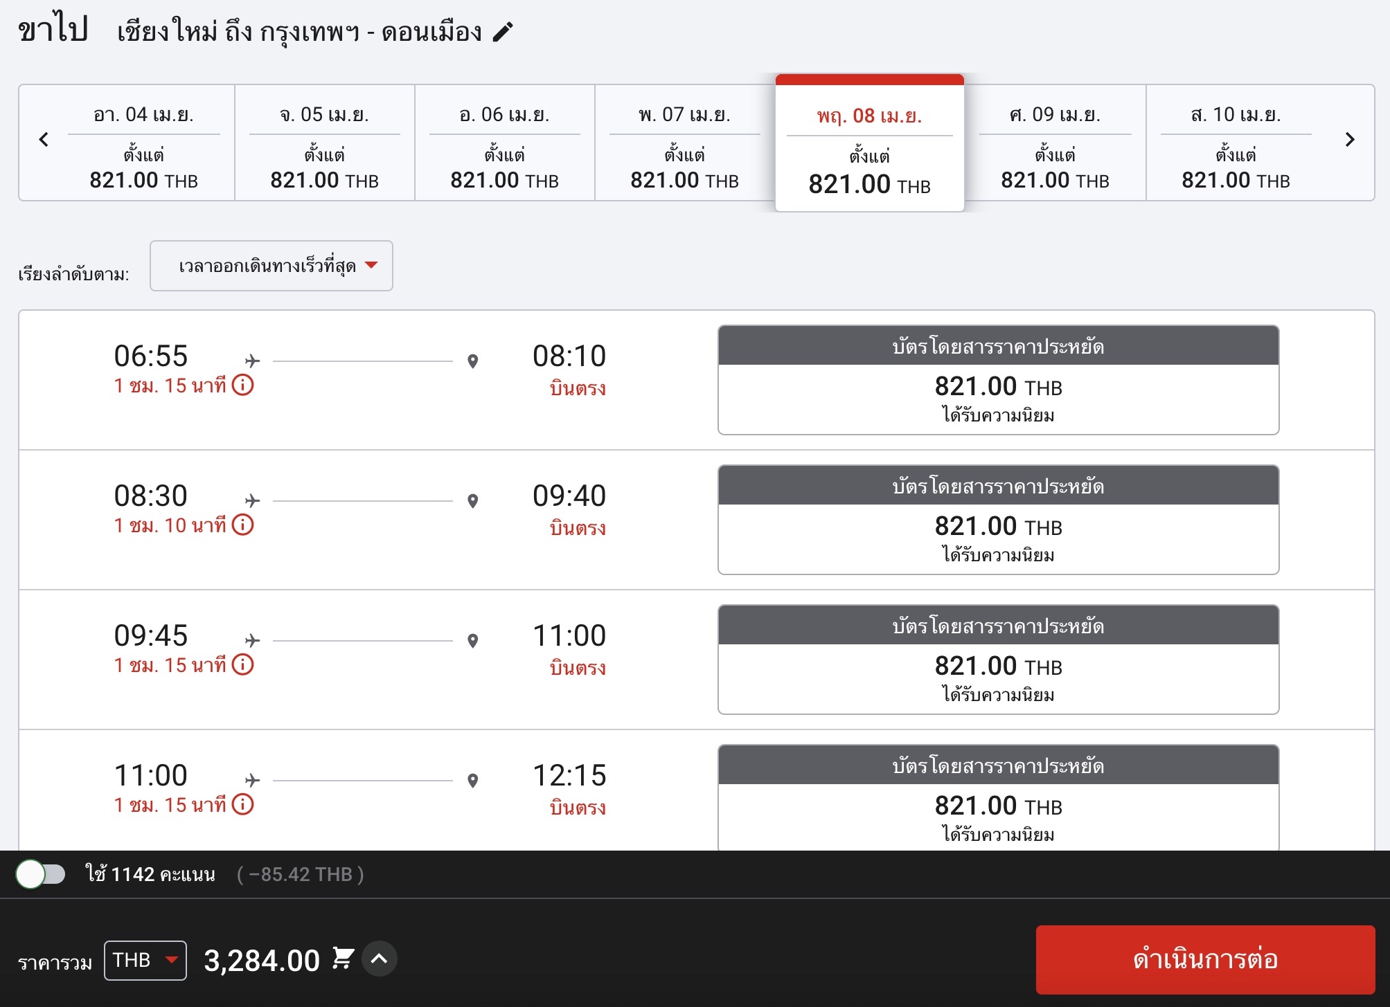Viewport: 1390px width, 1007px height.
Task: Expand price summary with up chevron
Action: [x=379, y=959]
